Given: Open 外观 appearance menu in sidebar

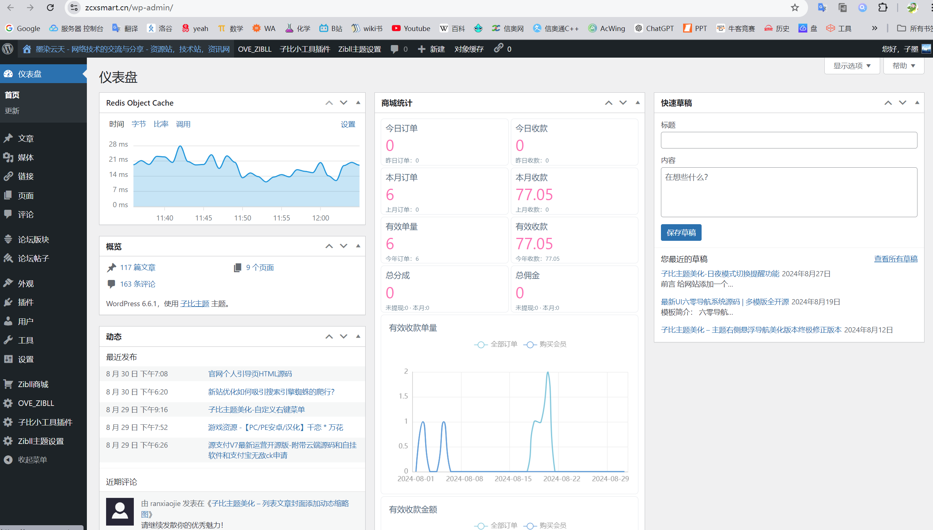Looking at the screenshot, I should pyautogui.click(x=43, y=283).
